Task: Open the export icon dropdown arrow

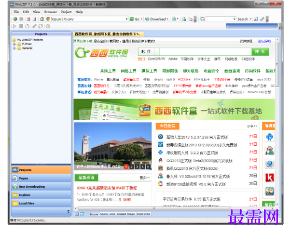Action: (x=177, y=19)
